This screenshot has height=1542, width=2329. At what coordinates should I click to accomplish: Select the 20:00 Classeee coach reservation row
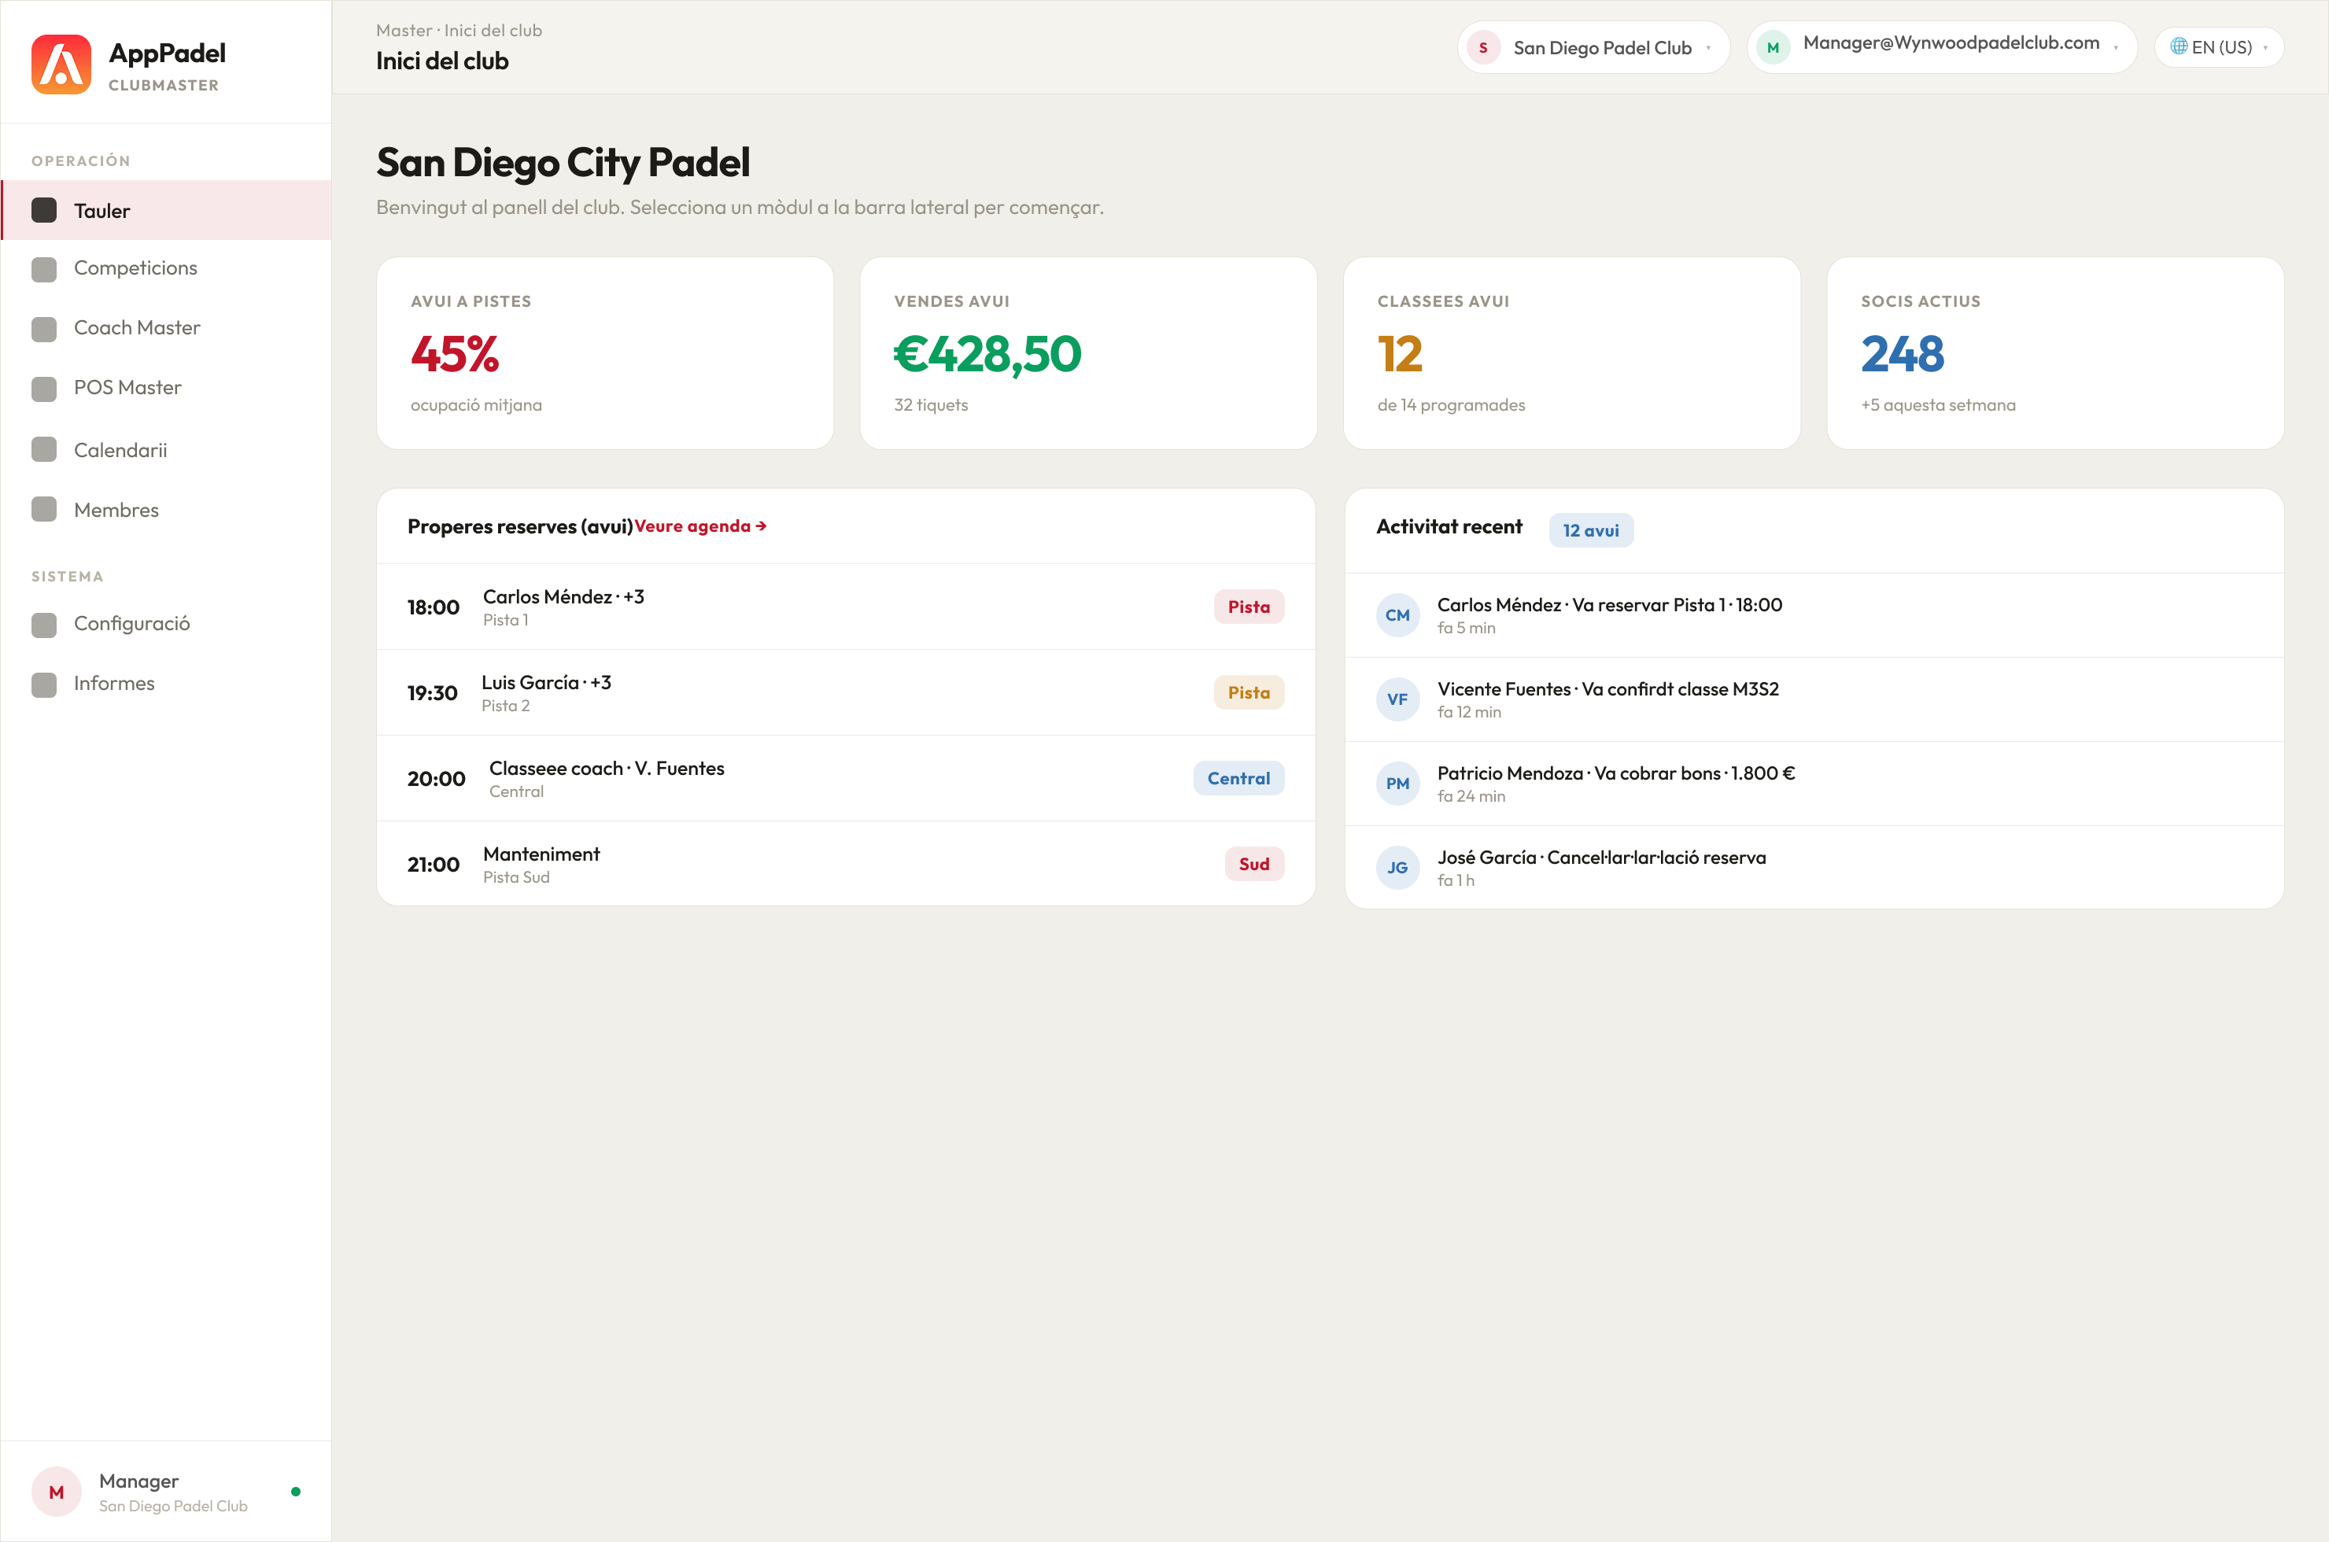[x=846, y=778]
